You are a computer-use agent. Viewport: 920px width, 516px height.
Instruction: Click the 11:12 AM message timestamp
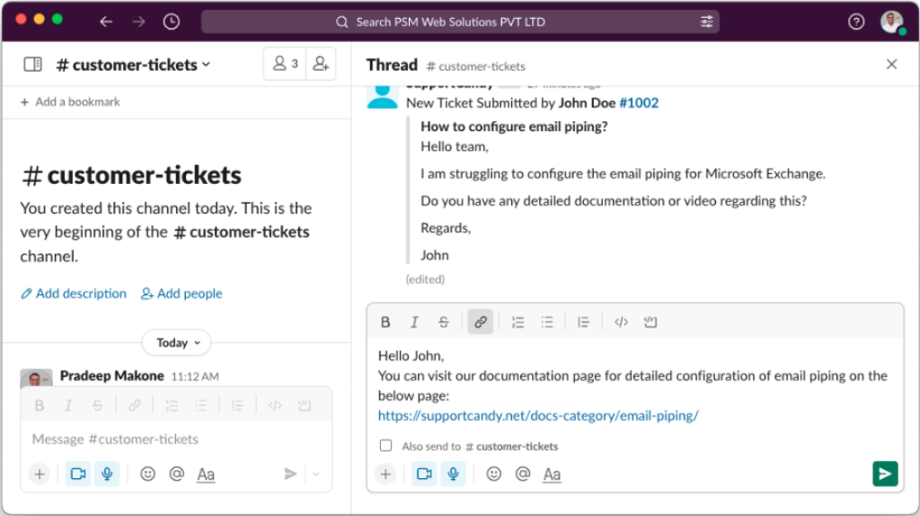coord(195,376)
